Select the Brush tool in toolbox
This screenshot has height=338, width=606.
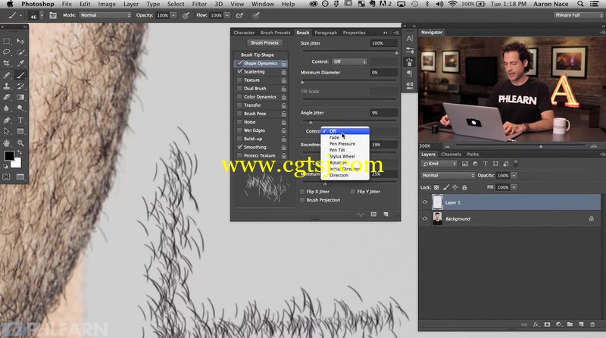click(x=20, y=75)
